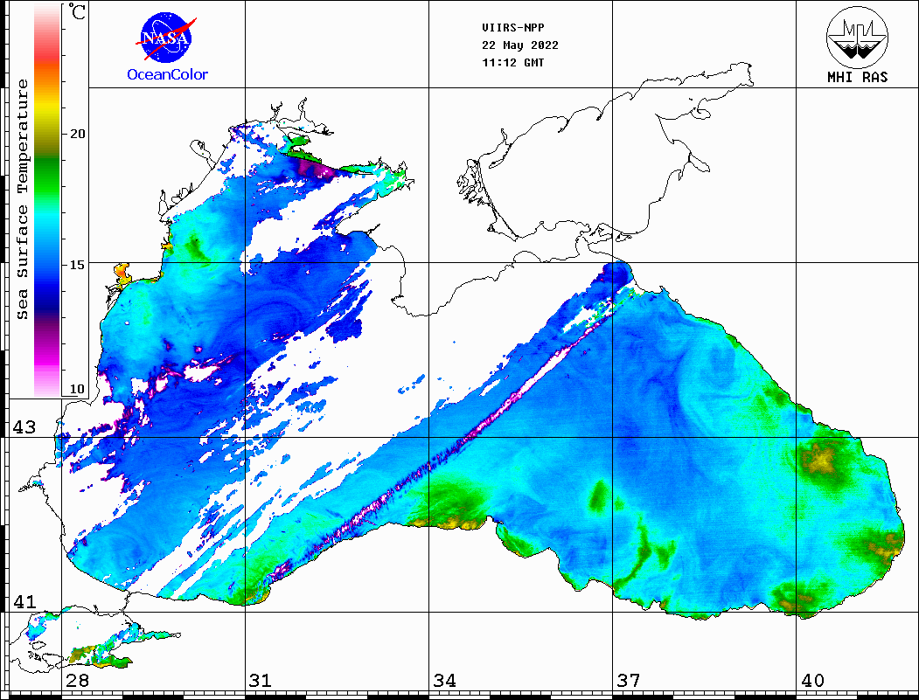Select the date text 22 May 2022
Viewport: 919px width, 700px height.
520,45
